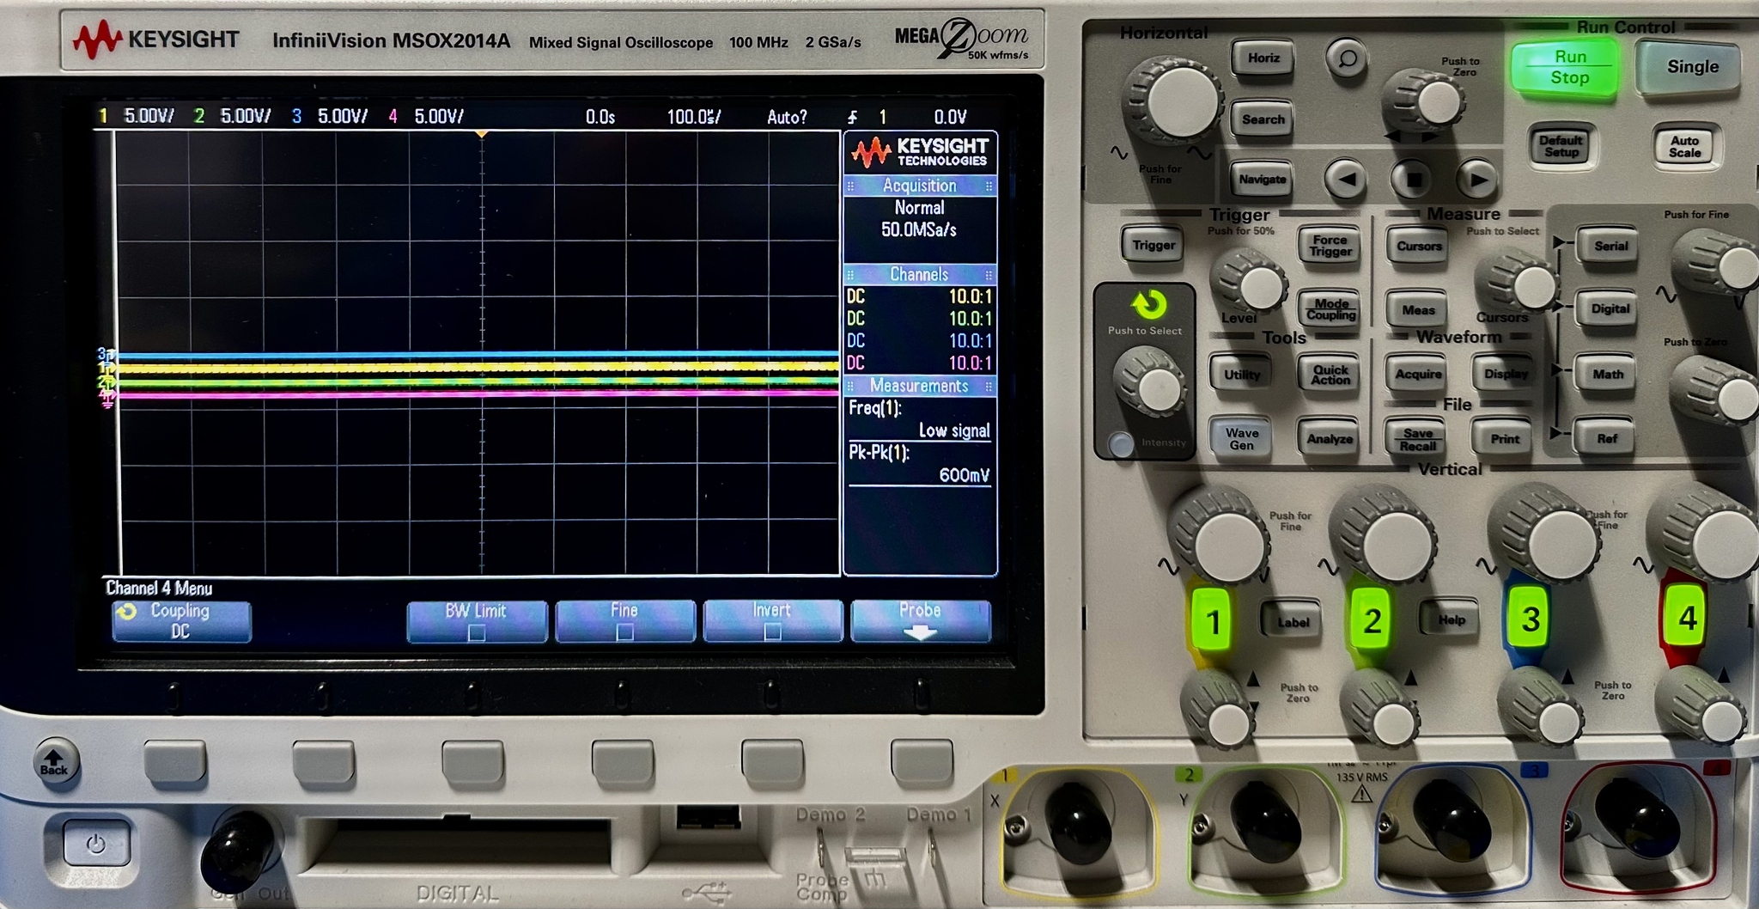Toggle the Invert checkbox softkey
Image resolution: width=1759 pixels, height=909 pixels.
point(772,621)
